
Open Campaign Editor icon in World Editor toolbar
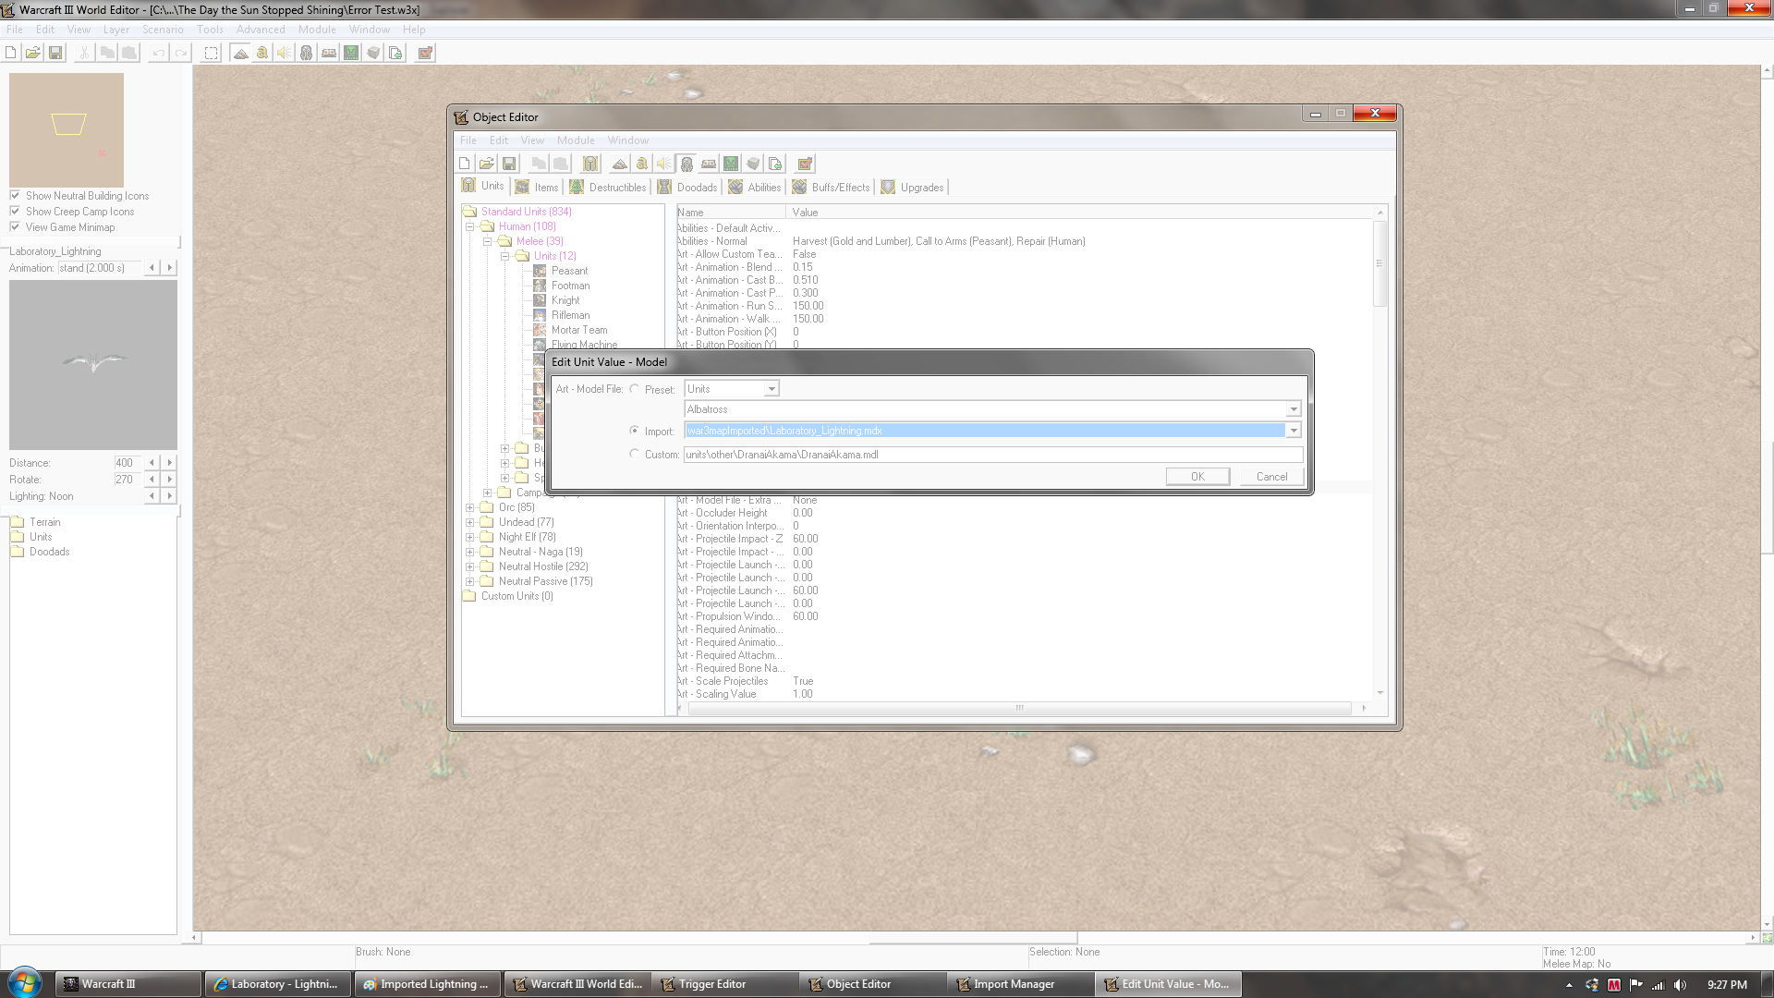tap(329, 53)
